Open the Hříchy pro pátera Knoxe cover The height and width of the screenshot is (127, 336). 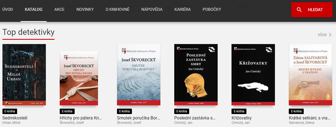[79, 78]
